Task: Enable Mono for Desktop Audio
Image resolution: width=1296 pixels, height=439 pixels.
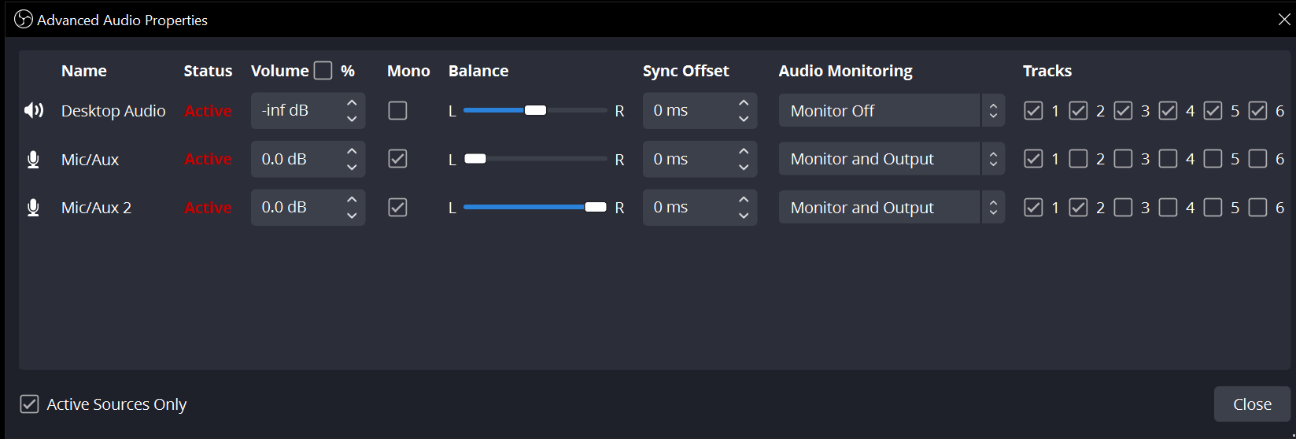Action: click(397, 110)
